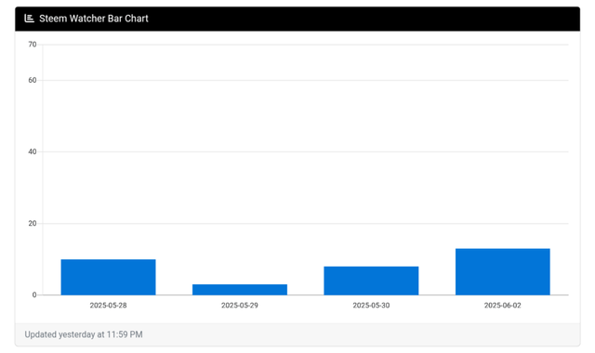Click the y-axis value 40
The image size is (595, 353).
point(33,151)
